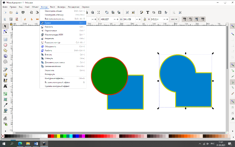The image size is (235, 147).
Task: Open File Explorer from taskbar
Action: 28,144
